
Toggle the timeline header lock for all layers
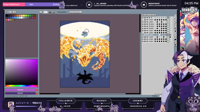click(x=145, y=18)
